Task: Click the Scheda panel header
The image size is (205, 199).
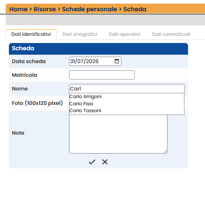Action: click(x=98, y=49)
